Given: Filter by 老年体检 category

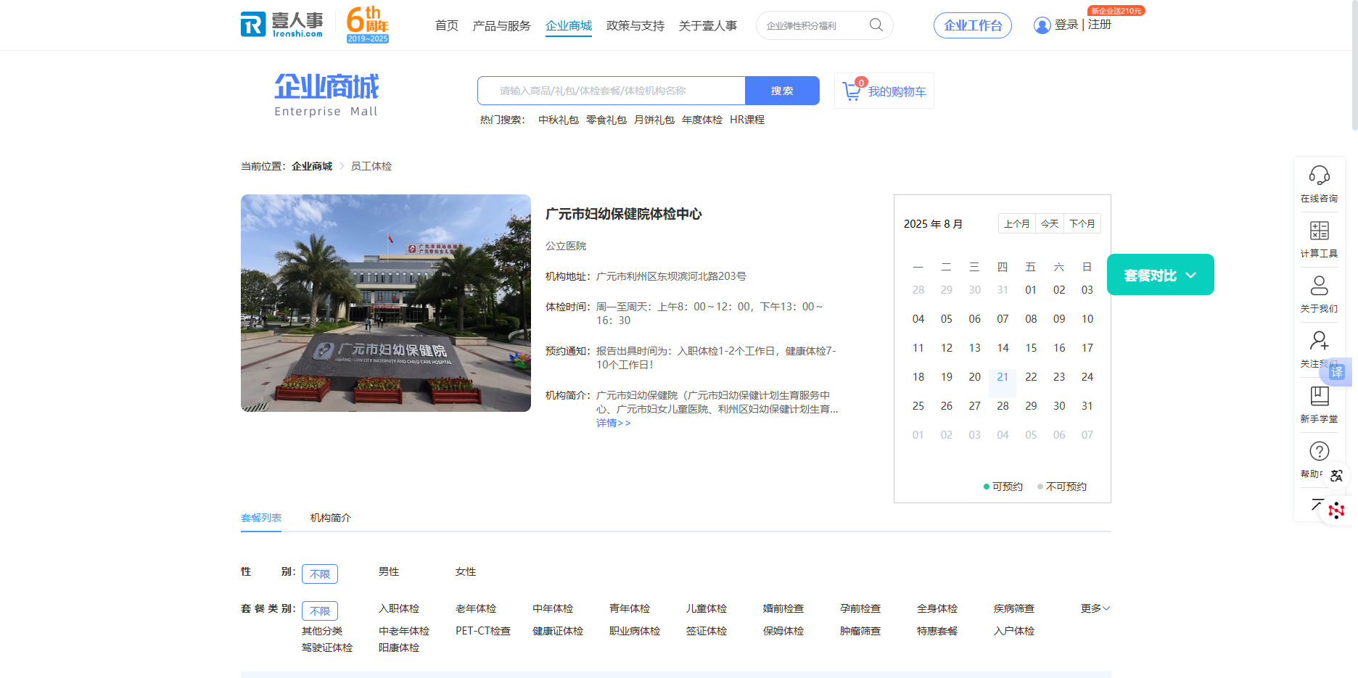Looking at the screenshot, I should [476, 608].
